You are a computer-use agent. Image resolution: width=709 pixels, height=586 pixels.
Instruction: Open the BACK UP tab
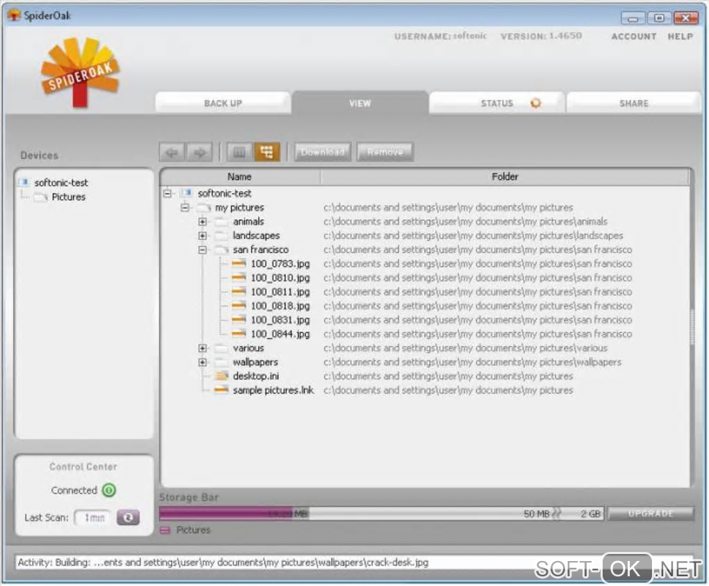point(223,103)
